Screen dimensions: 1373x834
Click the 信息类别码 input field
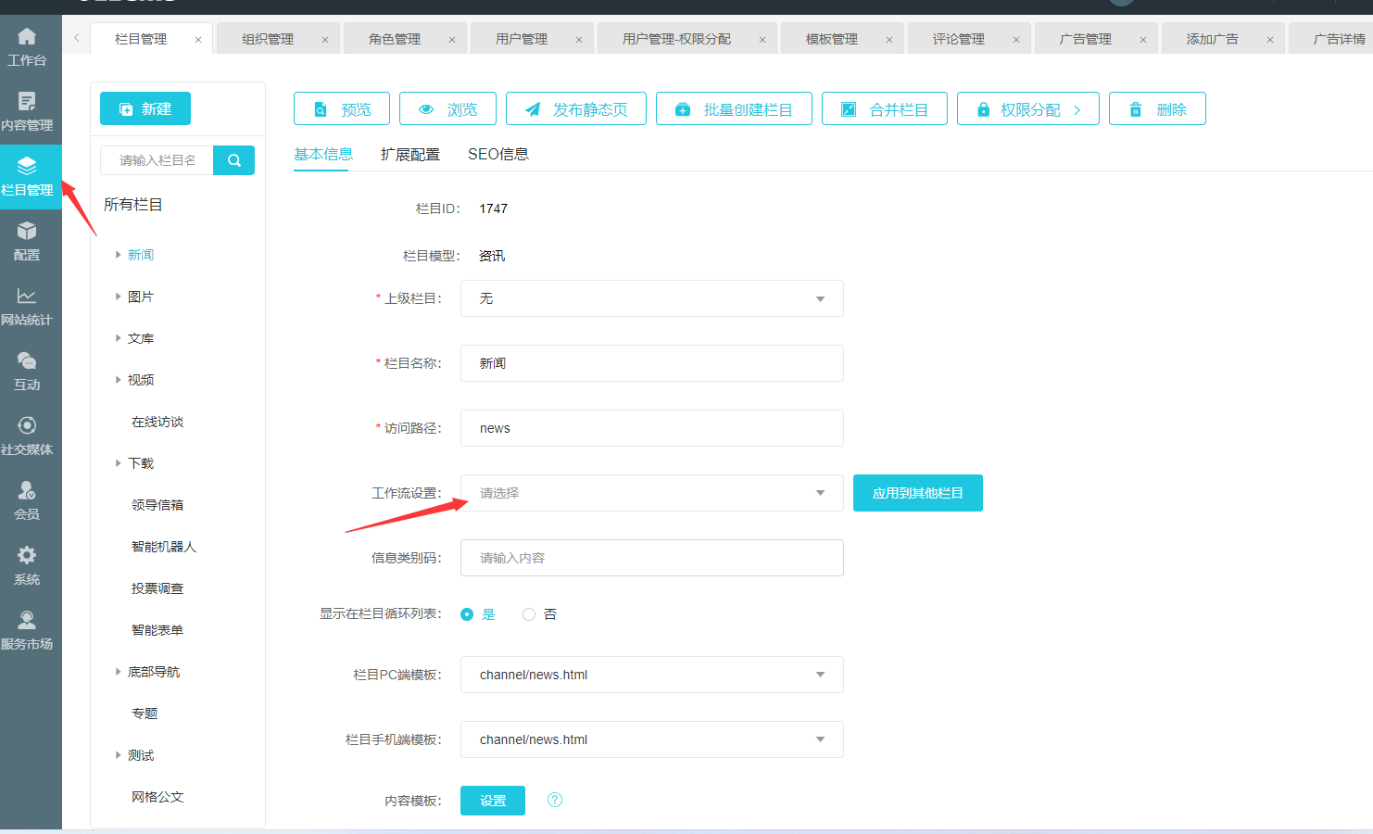point(652,558)
